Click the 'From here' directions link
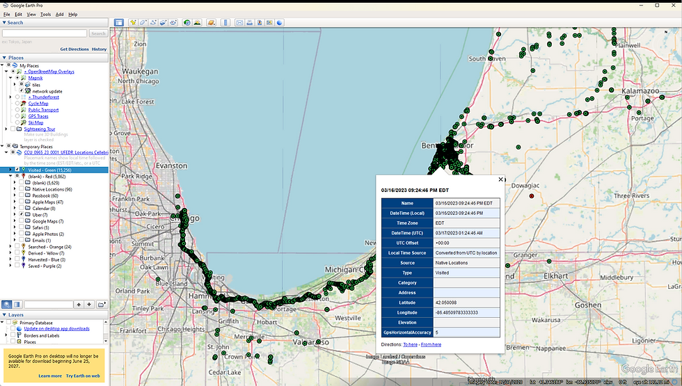The width and height of the screenshot is (682, 386). 431,344
